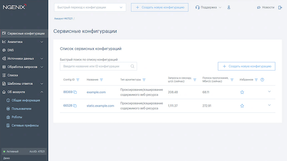Open the Сетевые префиксы subpage
Viewport: 287px width, 161px height.
(25, 125)
